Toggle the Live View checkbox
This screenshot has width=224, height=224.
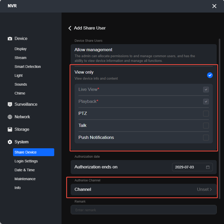click(206, 90)
